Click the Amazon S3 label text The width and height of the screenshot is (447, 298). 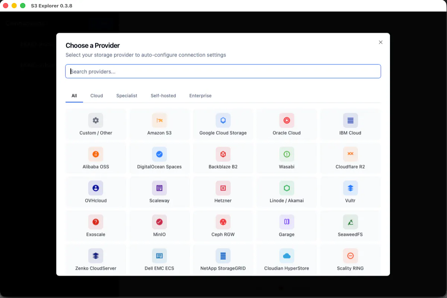click(159, 133)
